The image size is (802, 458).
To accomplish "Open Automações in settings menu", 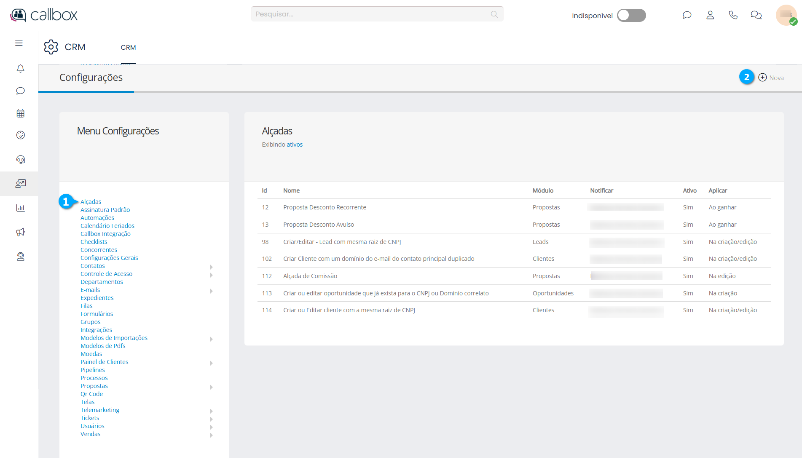I will (x=97, y=218).
